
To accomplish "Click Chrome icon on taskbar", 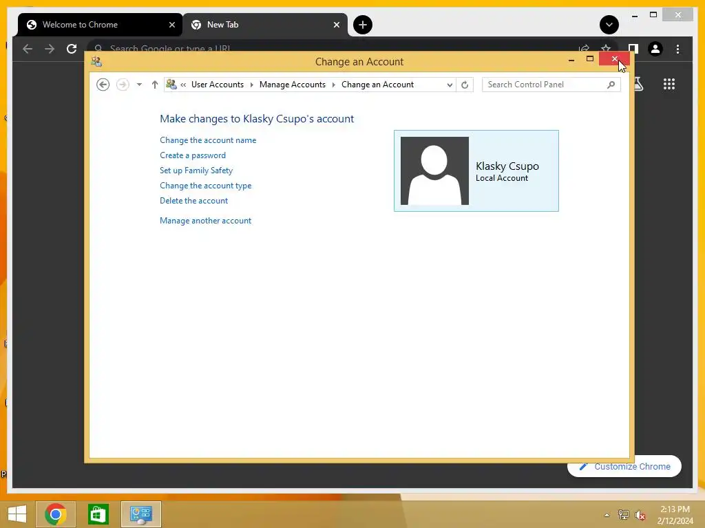I will [56, 514].
